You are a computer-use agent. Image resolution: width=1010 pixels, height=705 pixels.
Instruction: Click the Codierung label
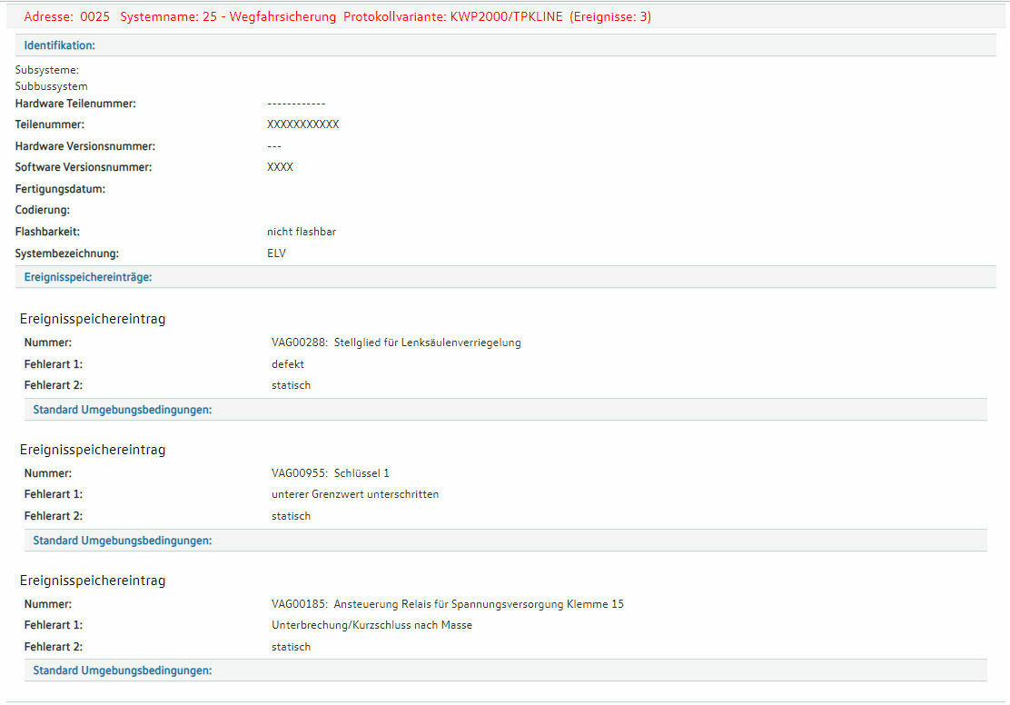(x=43, y=210)
